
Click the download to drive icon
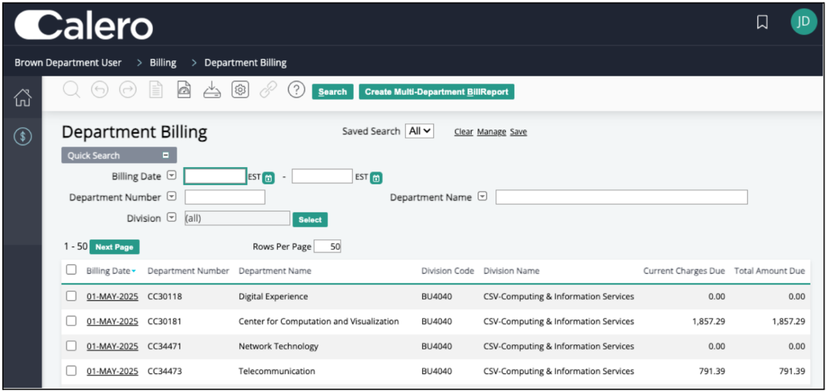tap(212, 90)
